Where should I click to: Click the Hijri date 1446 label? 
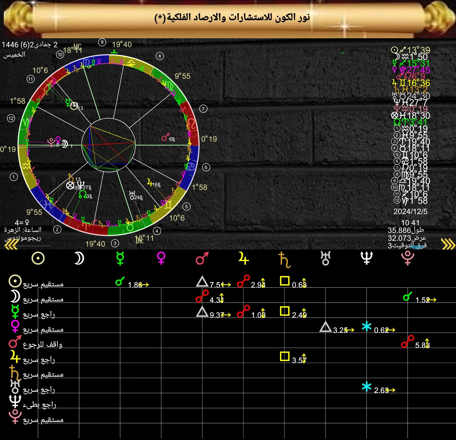(x=30, y=45)
